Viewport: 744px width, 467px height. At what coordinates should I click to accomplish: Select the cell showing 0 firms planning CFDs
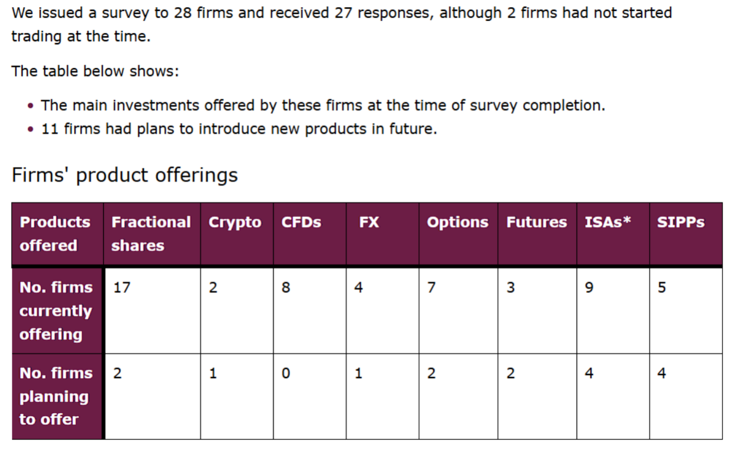coord(286,373)
